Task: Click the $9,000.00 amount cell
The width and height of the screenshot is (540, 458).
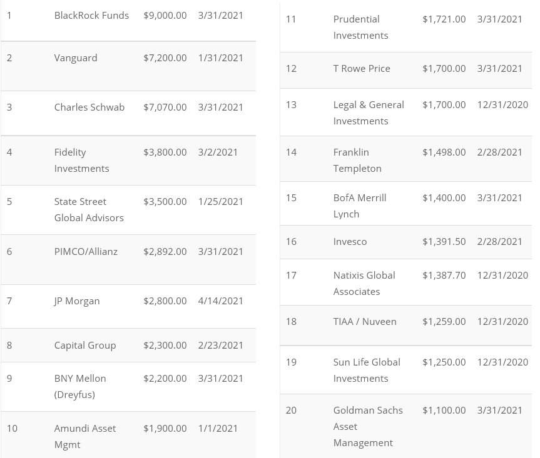Action: pos(165,15)
